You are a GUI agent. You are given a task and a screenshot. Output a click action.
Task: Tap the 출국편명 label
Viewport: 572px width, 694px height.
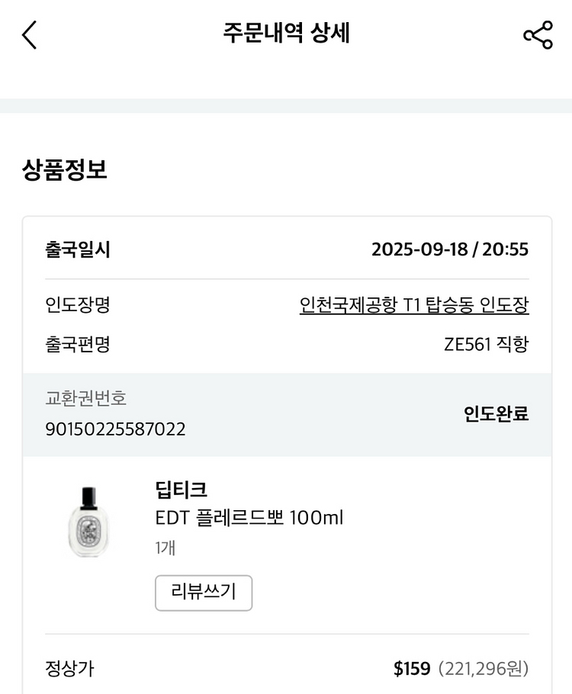click(78, 345)
